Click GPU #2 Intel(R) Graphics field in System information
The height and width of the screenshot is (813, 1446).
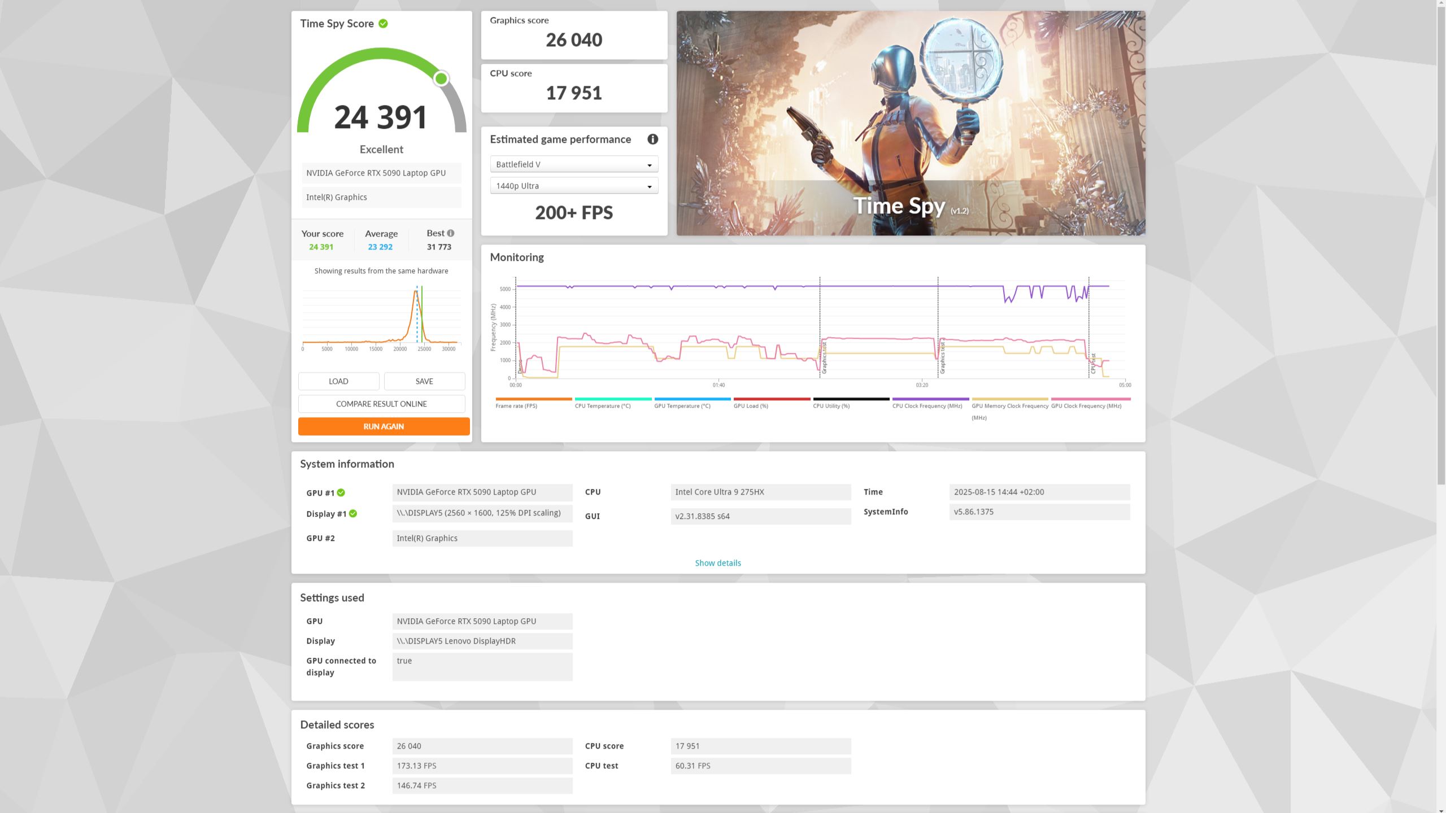point(482,538)
